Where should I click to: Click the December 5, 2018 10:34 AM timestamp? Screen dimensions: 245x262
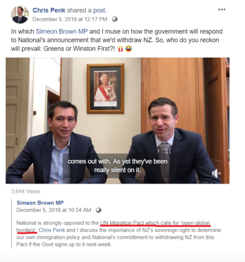pos(54,210)
